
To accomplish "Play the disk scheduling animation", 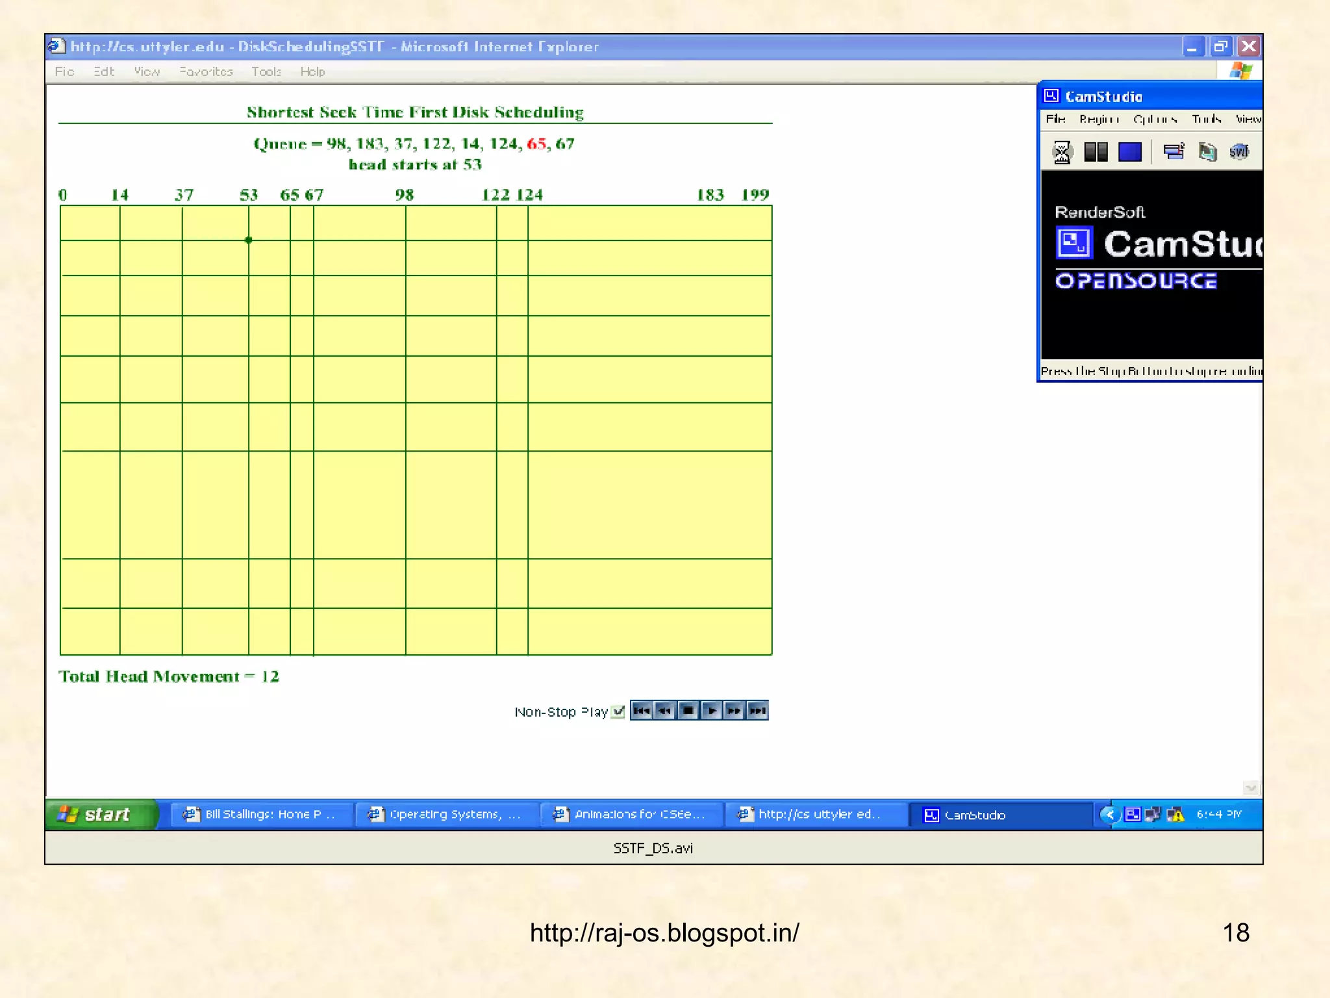I will point(711,711).
